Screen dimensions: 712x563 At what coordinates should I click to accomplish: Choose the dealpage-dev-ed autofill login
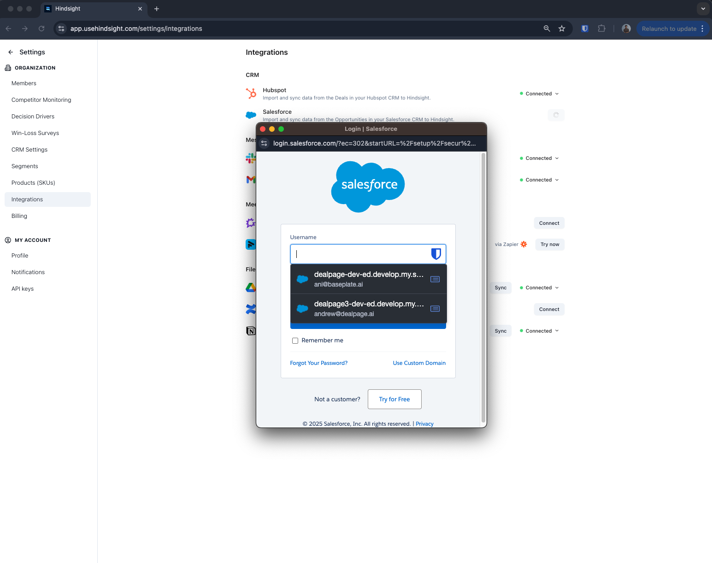369,279
